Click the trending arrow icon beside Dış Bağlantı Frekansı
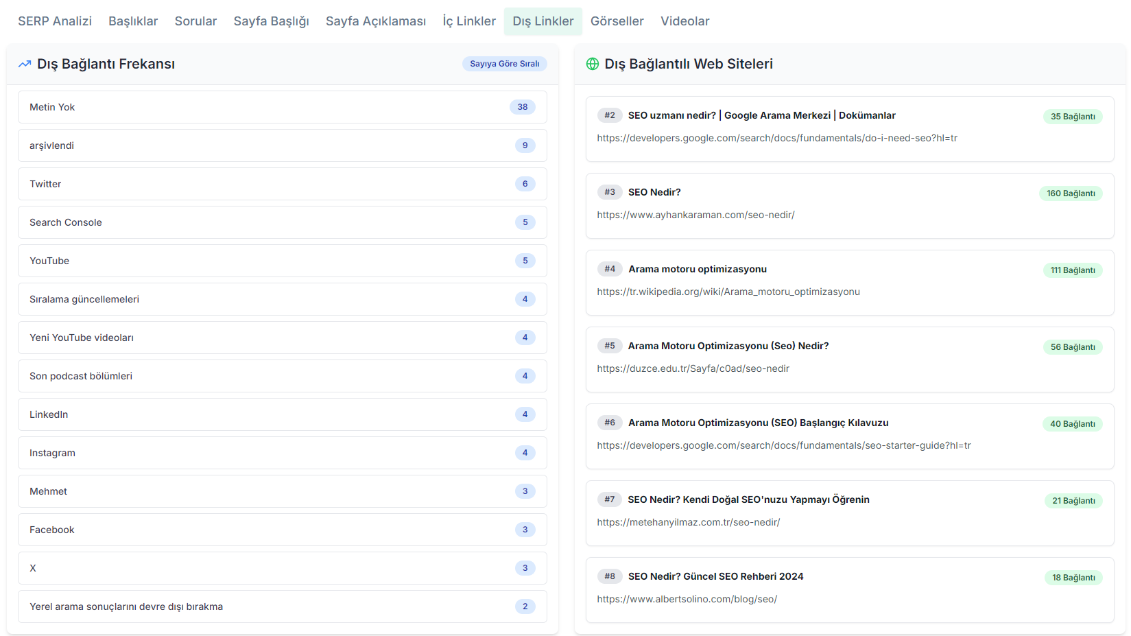The width and height of the screenshot is (1131, 636). coord(25,64)
